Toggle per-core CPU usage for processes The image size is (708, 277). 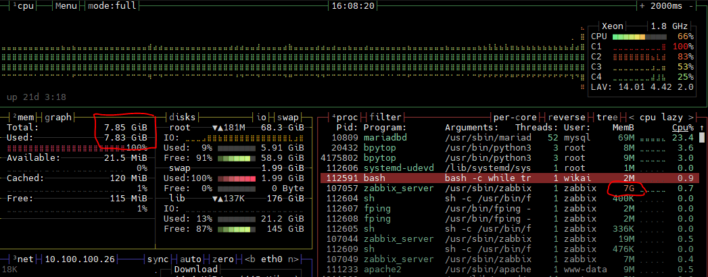coord(515,118)
